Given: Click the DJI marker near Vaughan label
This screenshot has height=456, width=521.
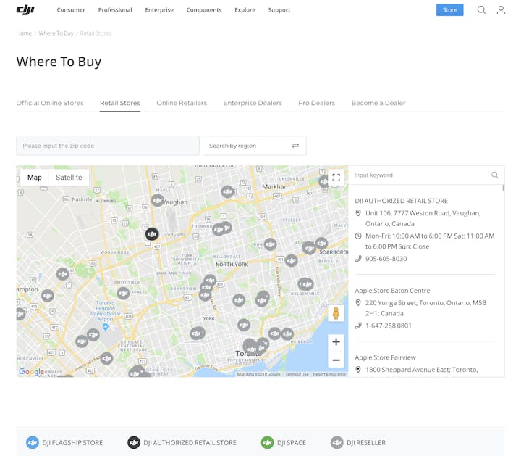Looking at the screenshot, I should point(158,200).
